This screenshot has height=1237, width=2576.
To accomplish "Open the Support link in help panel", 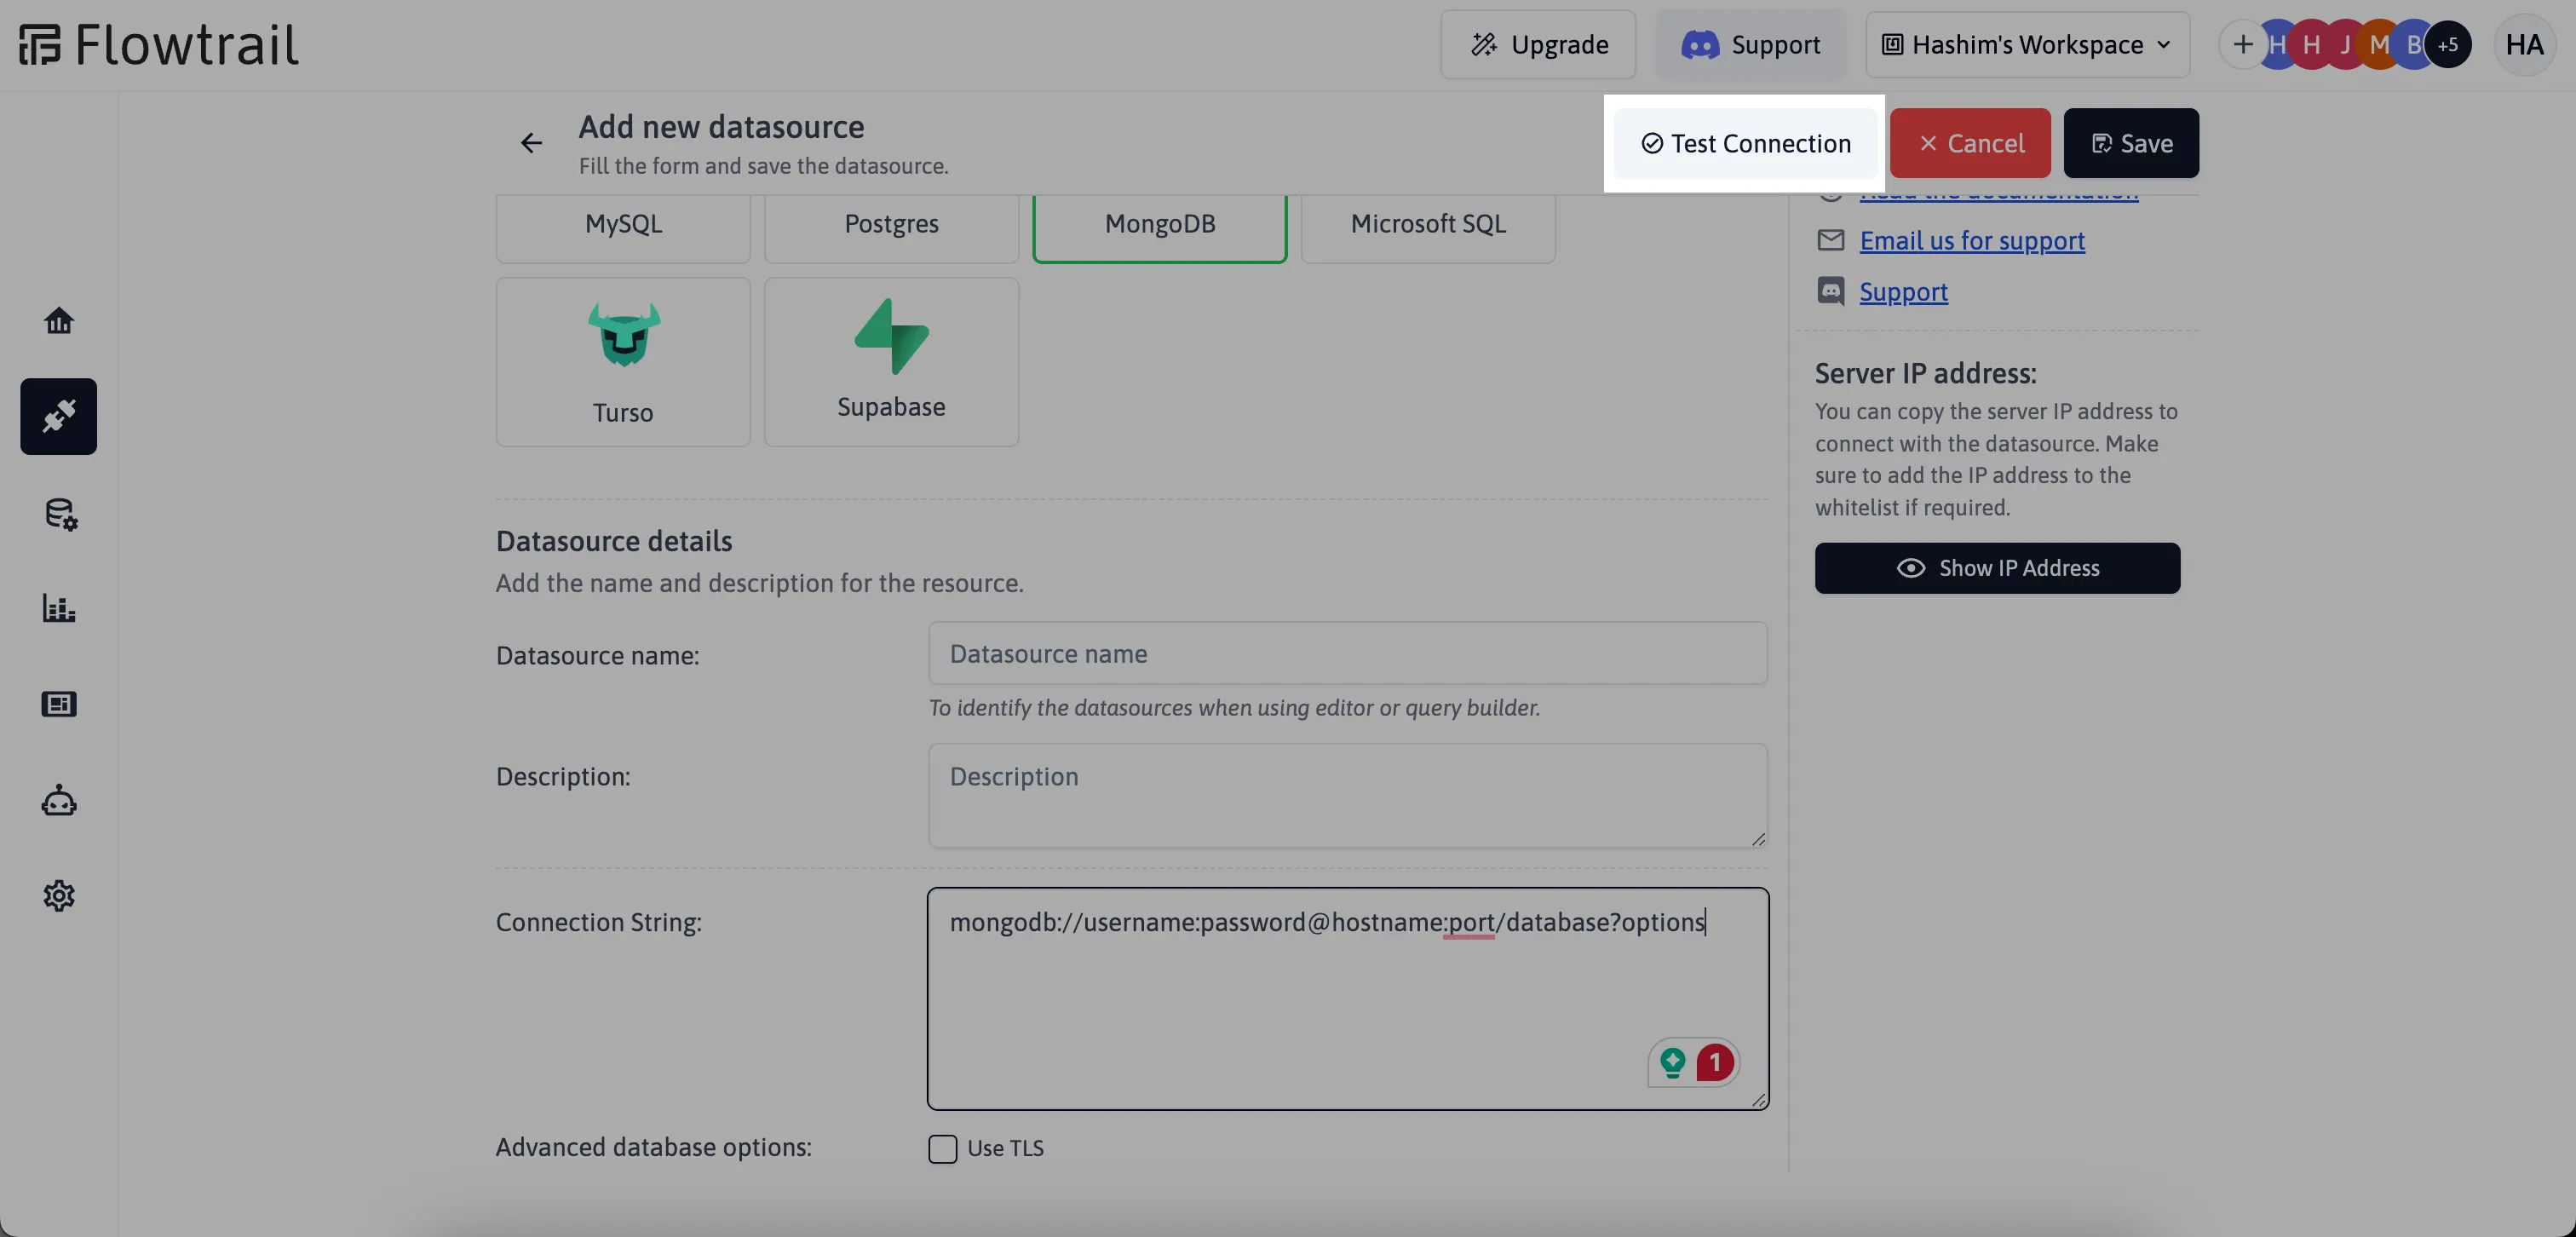I will click(x=1903, y=292).
